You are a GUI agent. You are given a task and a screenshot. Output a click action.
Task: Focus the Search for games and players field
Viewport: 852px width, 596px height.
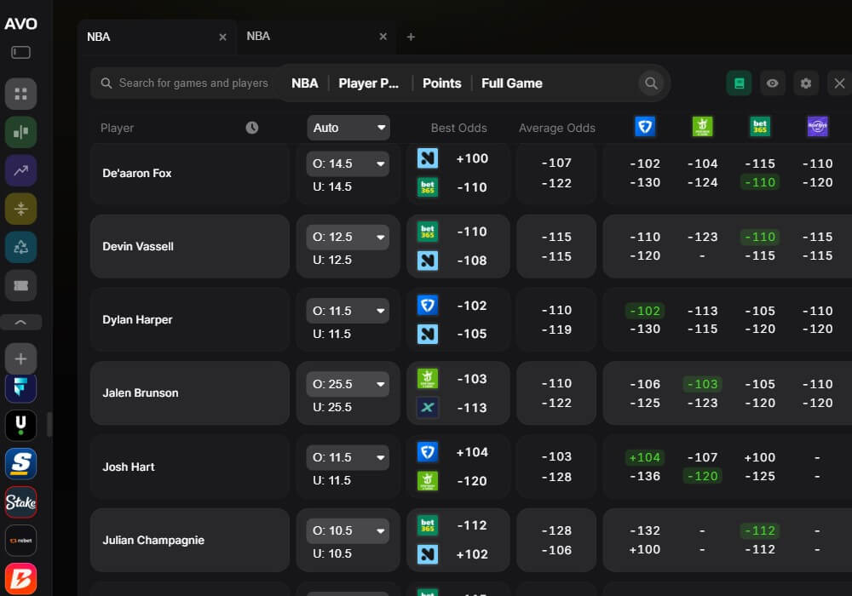coord(186,83)
